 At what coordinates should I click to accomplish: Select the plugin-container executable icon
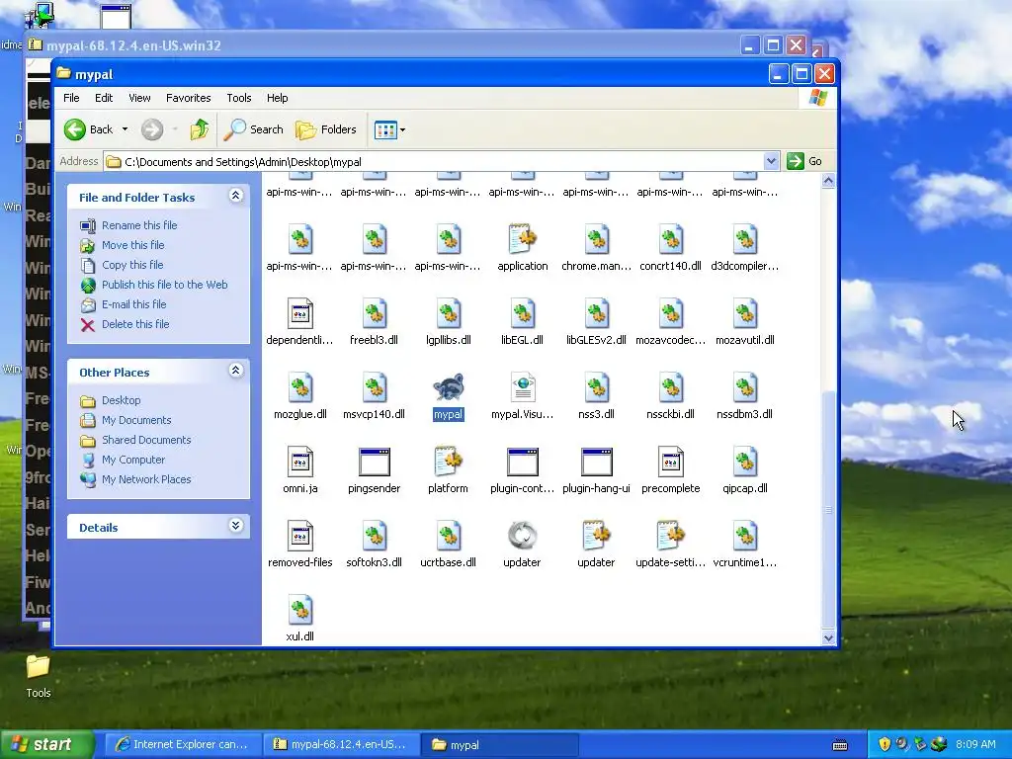click(522, 462)
